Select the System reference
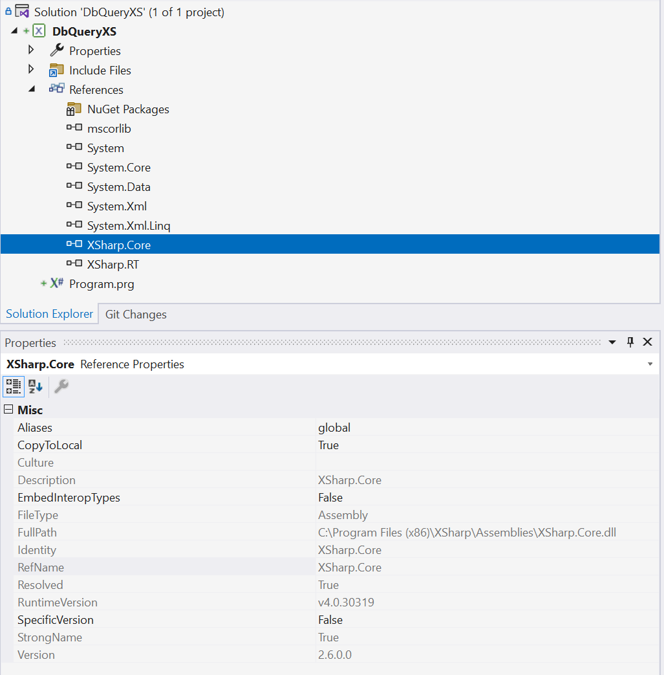The height and width of the screenshot is (675, 664). click(x=105, y=148)
